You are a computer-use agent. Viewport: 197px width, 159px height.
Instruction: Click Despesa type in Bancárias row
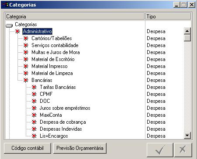tap(156, 80)
